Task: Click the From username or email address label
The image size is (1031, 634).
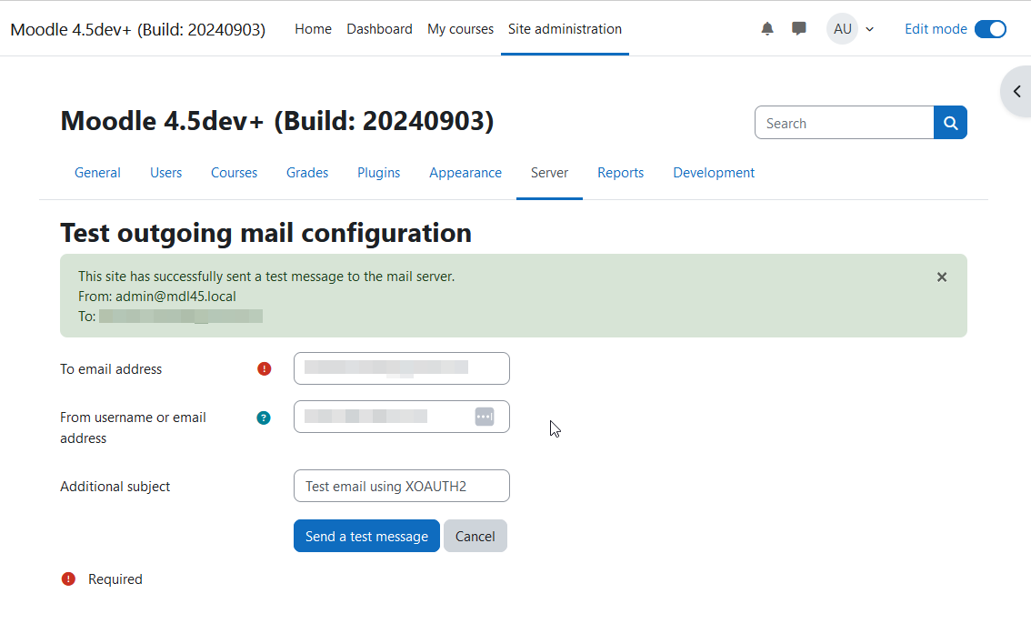Action: 133,428
